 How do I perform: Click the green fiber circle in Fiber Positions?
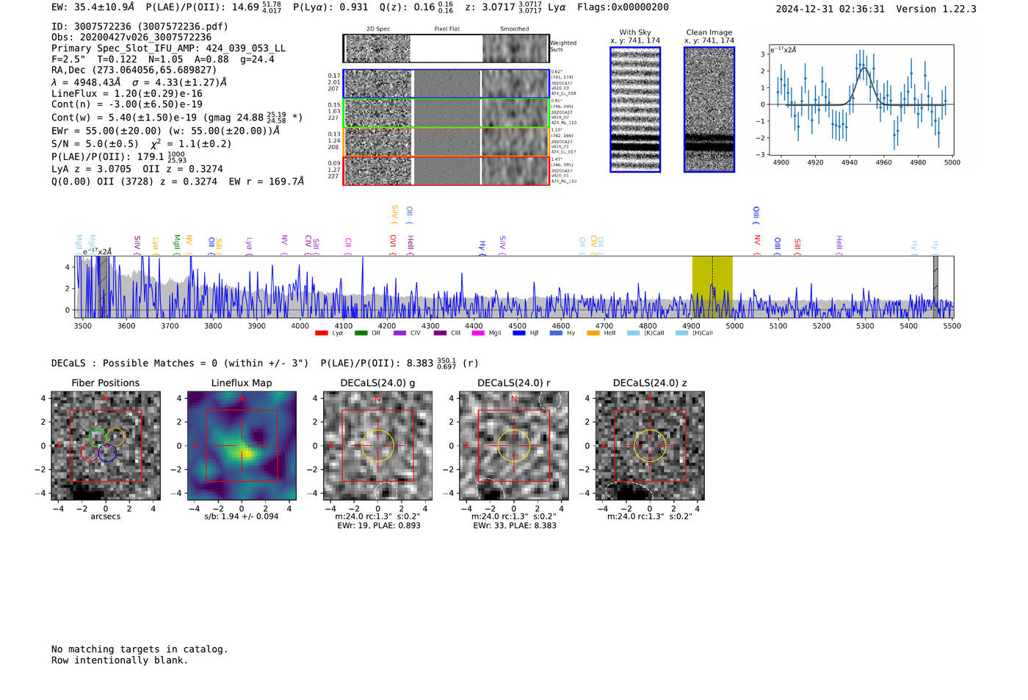click(x=98, y=437)
